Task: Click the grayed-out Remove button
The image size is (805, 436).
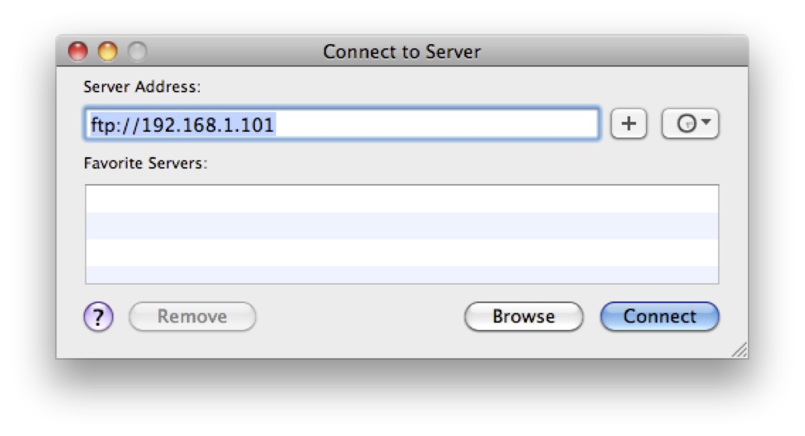Action: tap(192, 316)
